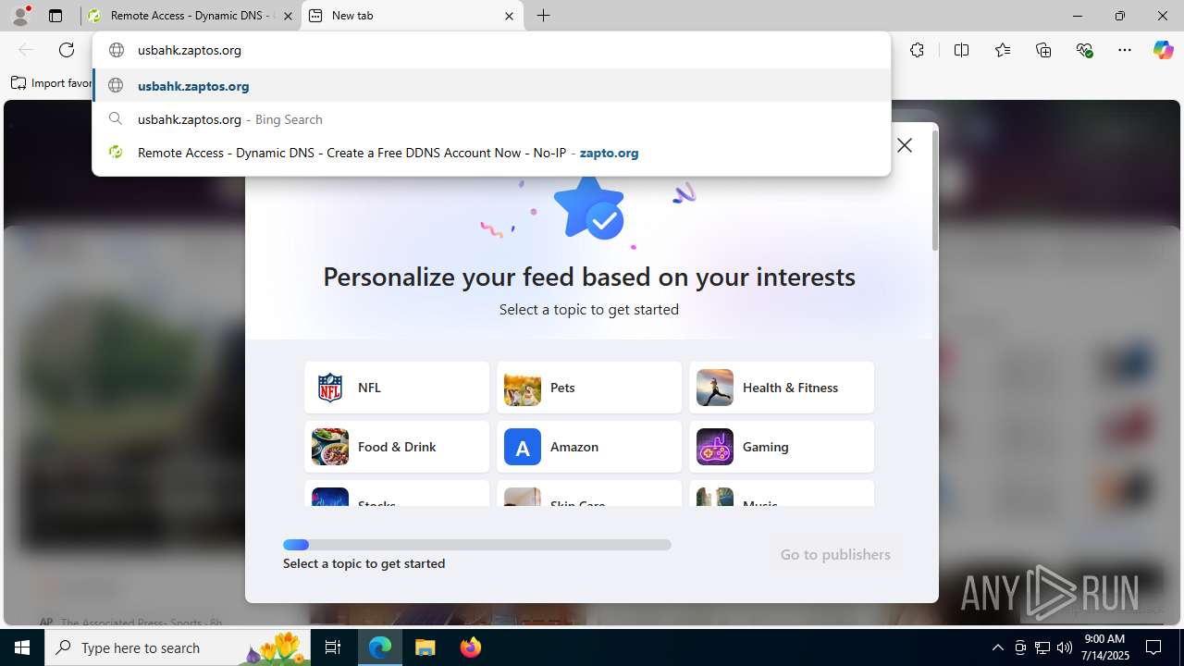The width and height of the screenshot is (1184, 666).
Task: Open Browser essentials heart icon
Action: click(1084, 50)
